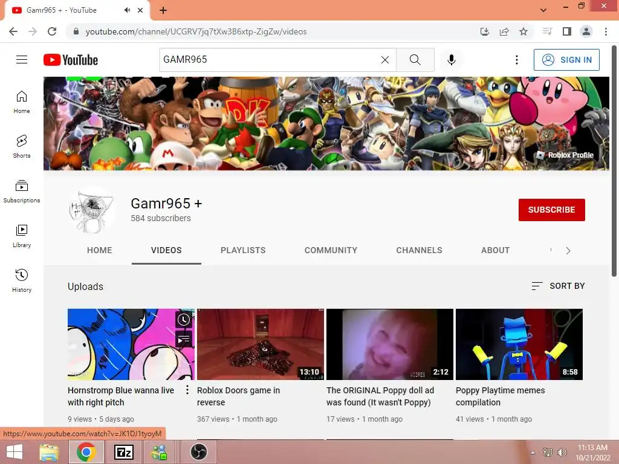Reload the page
The width and height of the screenshot is (619, 464).
tap(52, 31)
